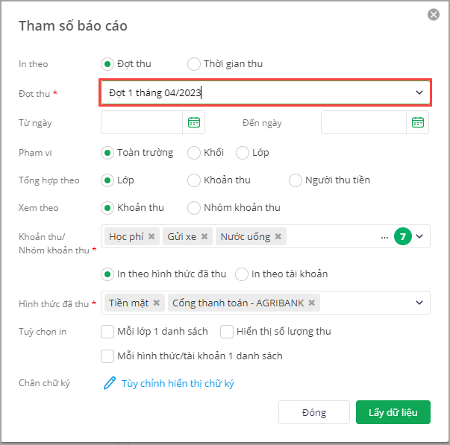Enable Hiển thị số lượng thu checkbox
Screen dimensions: 450x445
(x=227, y=332)
